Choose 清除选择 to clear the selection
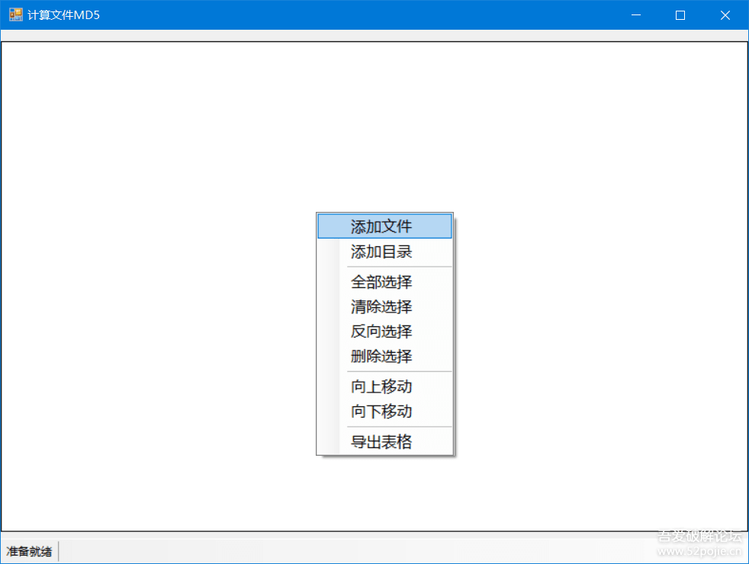 click(381, 307)
